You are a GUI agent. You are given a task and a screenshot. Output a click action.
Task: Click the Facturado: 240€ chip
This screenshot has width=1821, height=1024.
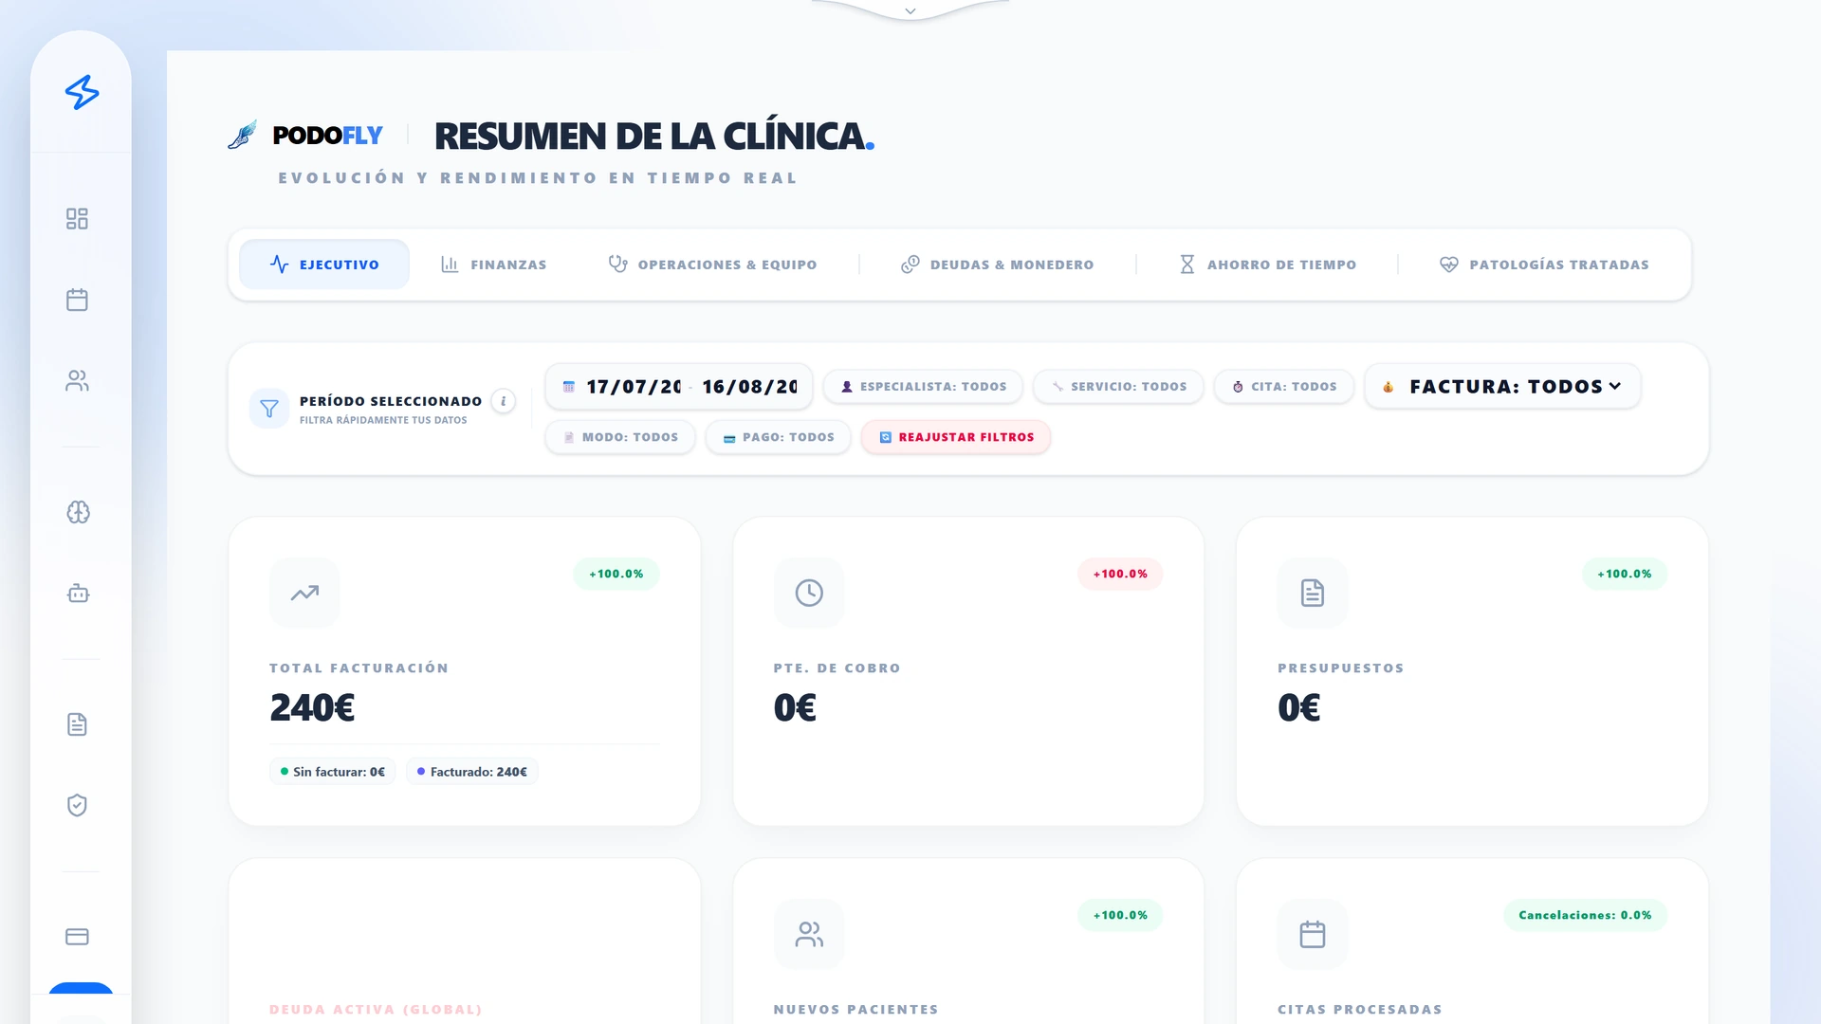tap(472, 772)
